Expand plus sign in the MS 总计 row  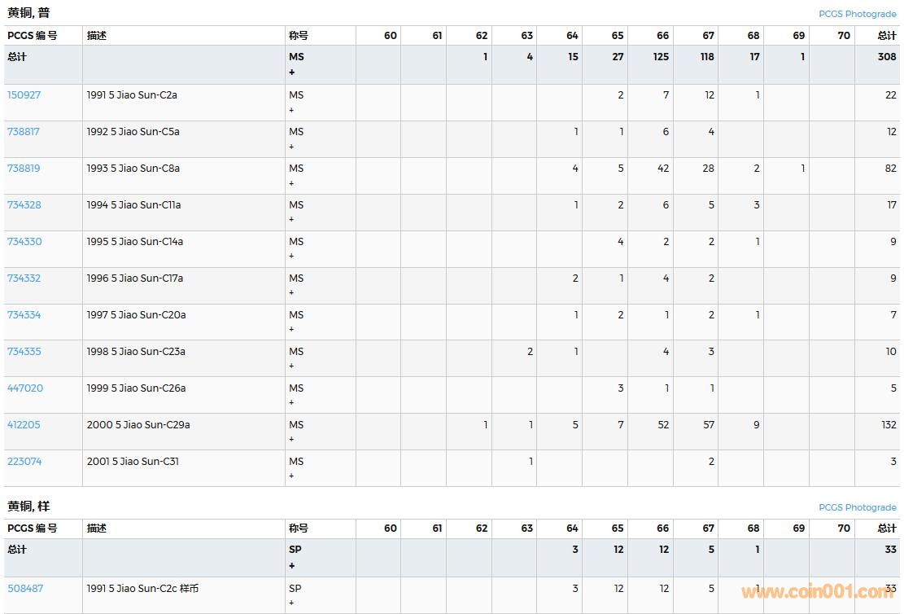pos(292,72)
